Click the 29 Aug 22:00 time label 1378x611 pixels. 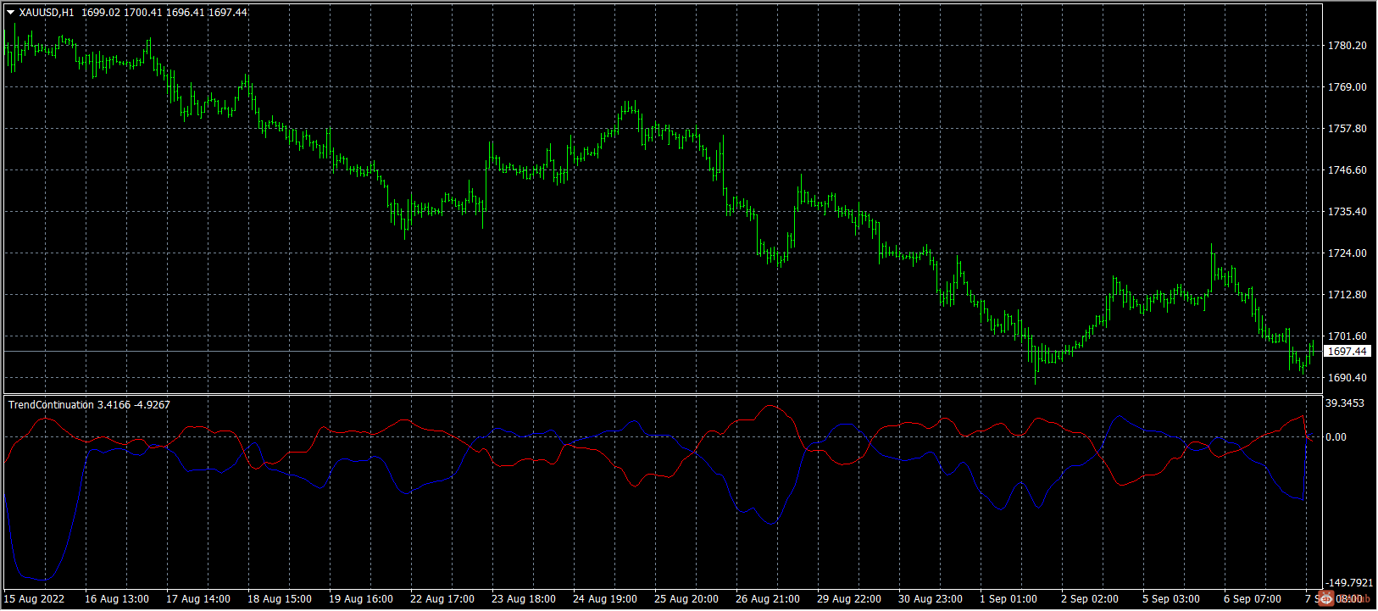849,599
